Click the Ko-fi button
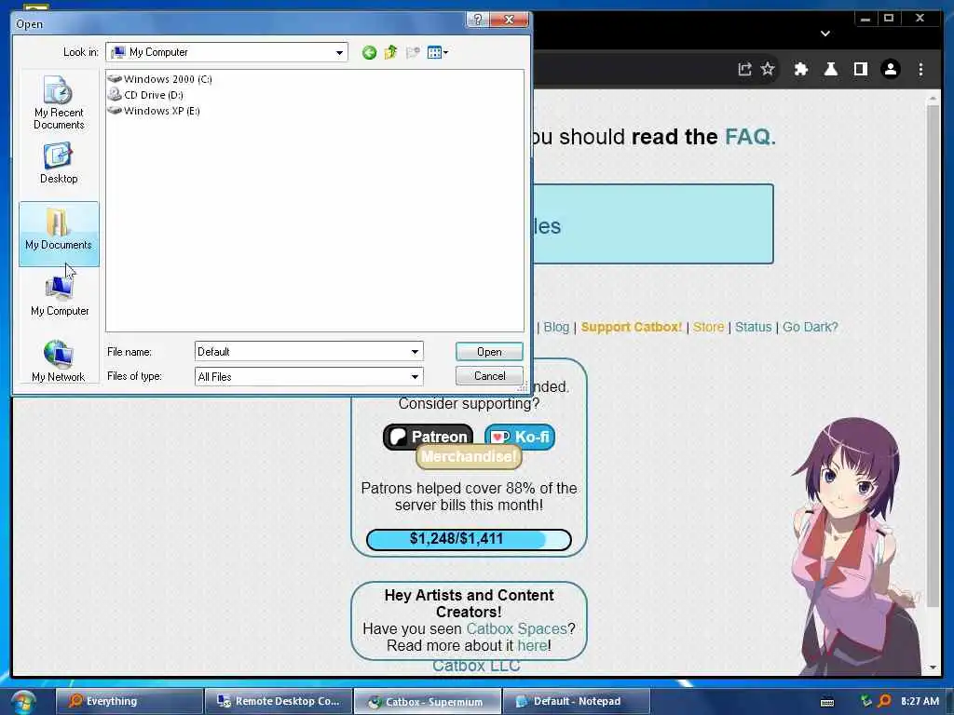Screen dimensions: 954x715 click(520, 437)
